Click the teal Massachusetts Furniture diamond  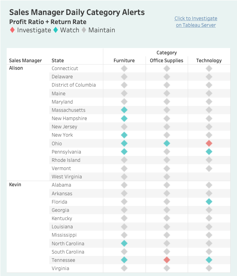tap(124, 110)
